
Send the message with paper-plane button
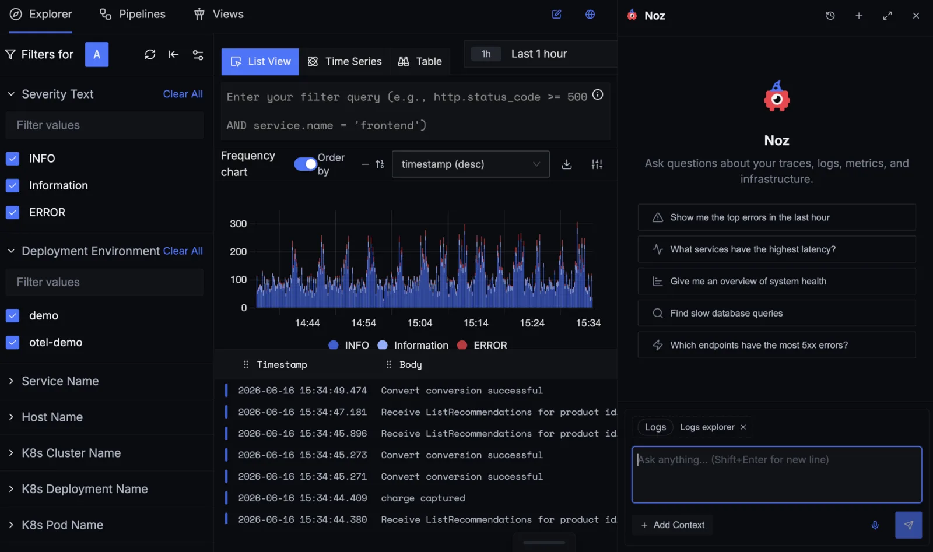[909, 525]
